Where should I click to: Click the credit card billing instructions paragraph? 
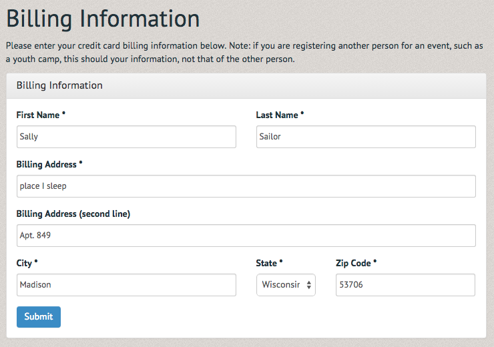click(244, 52)
